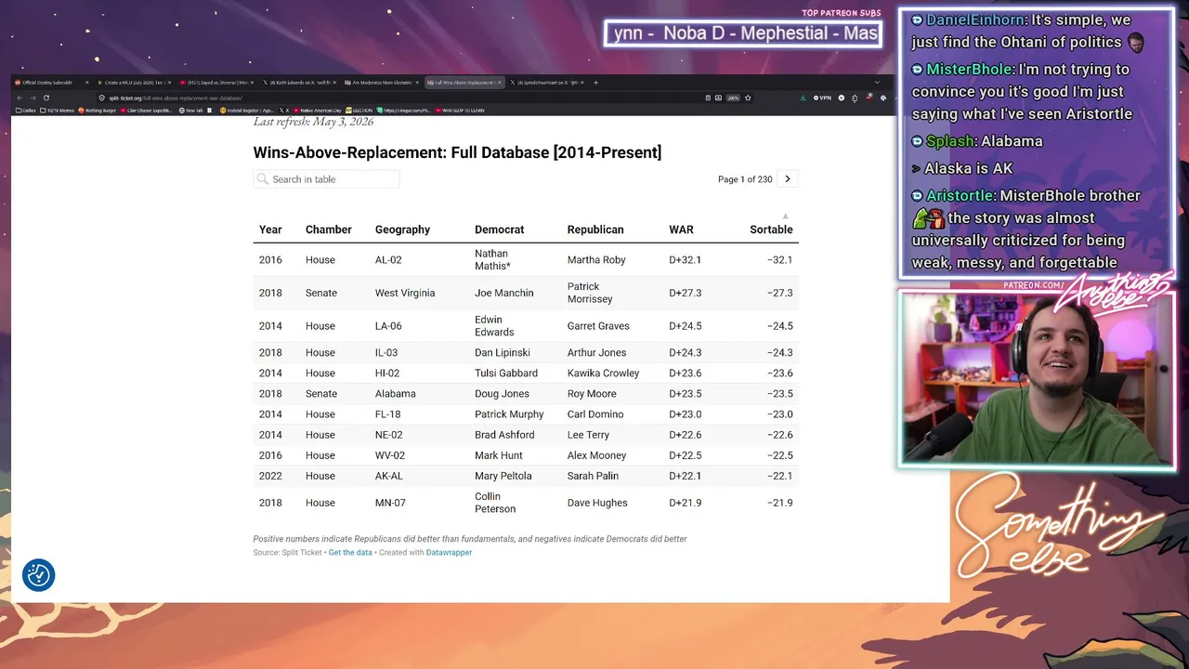This screenshot has height=669, width=1189.
Task: Open the Nothing Burger bookmark
Action: click(98, 110)
